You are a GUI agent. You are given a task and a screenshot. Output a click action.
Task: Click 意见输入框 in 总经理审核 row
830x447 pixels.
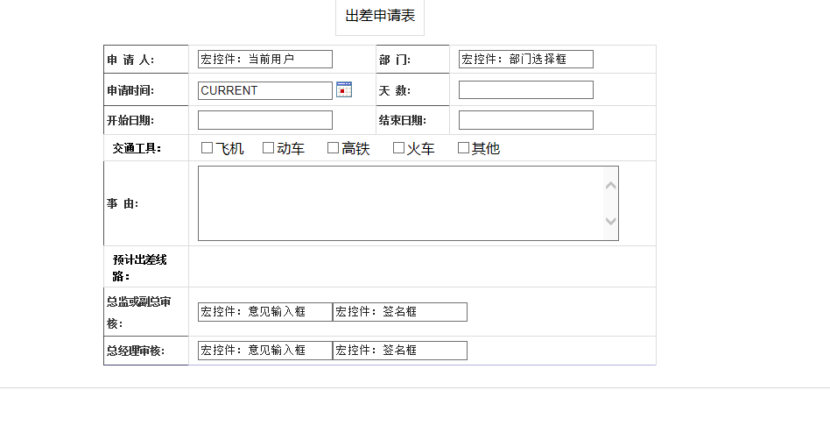[265, 351]
